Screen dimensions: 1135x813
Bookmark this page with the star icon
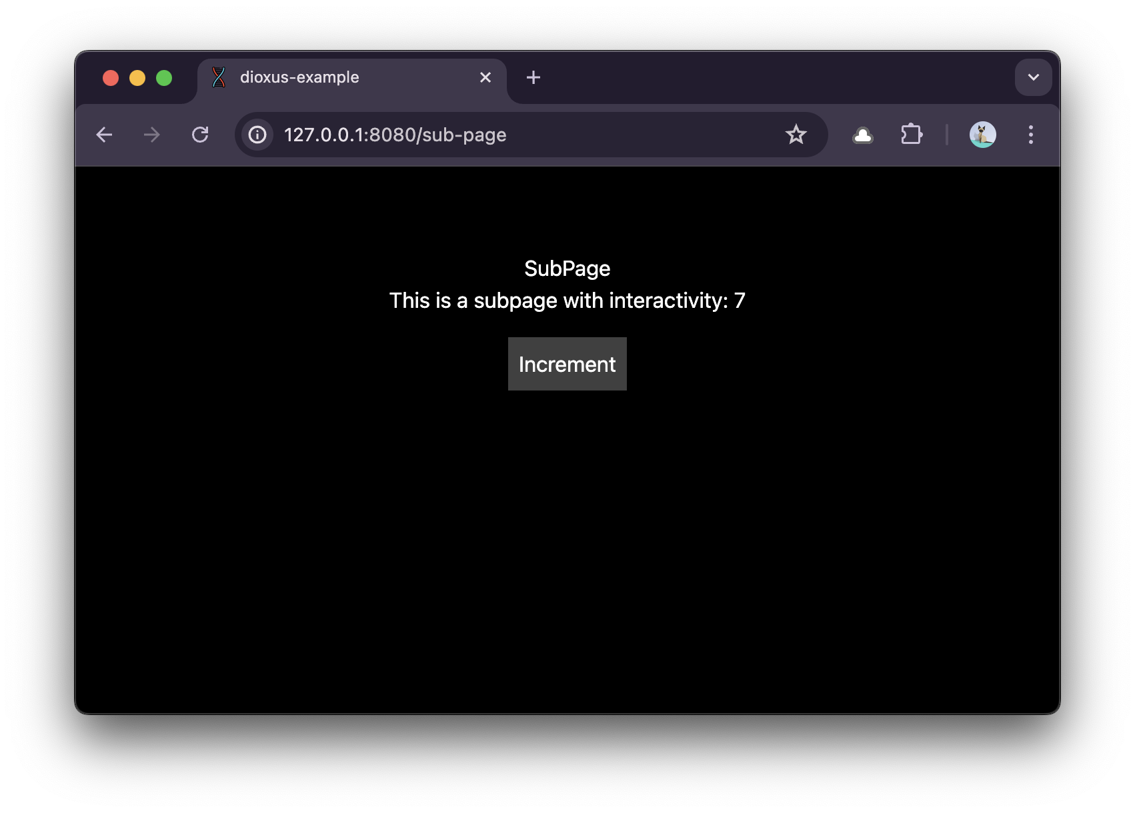[796, 135]
